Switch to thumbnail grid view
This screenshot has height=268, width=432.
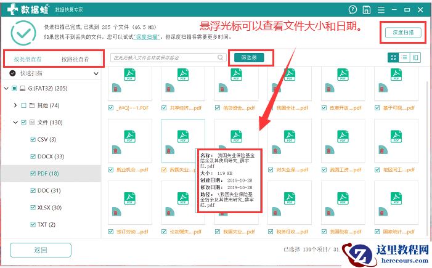[x=393, y=57]
